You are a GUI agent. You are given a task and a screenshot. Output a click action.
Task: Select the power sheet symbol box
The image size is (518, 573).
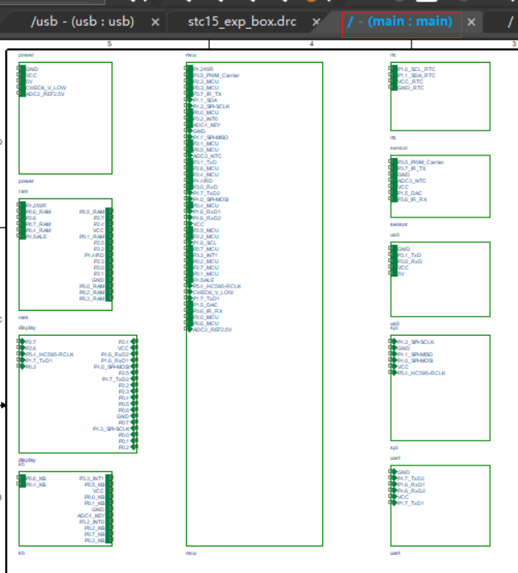click(66, 118)
